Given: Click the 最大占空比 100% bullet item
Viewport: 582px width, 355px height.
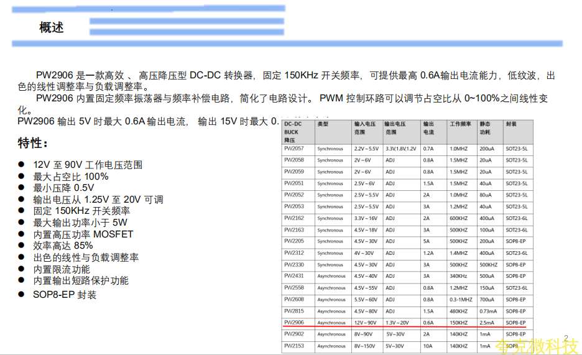Looking at the screenshot, I should pyautogui.click(x=70, y=177).
